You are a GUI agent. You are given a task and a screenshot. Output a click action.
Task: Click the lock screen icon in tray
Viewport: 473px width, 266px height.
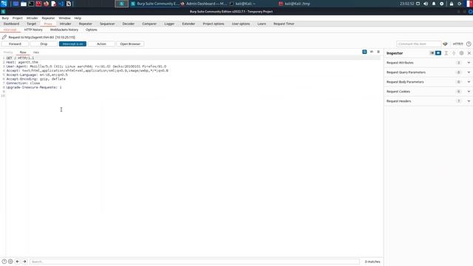[452, 4]
